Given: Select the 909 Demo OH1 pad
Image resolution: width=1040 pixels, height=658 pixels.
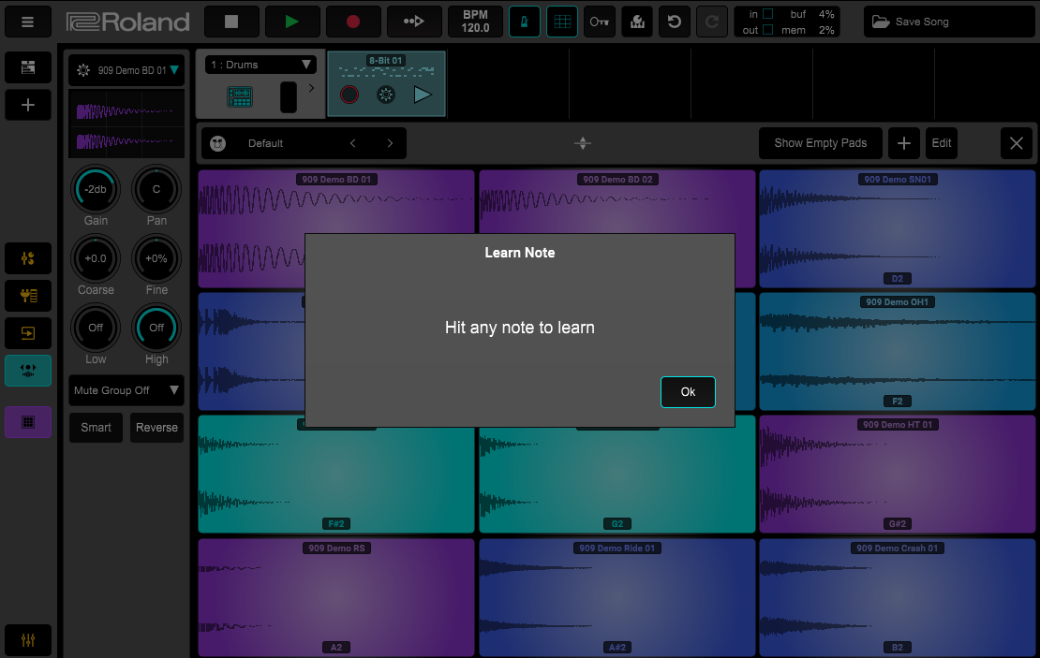Looking at the screenshot, I should pyautogui.click(x=897, y=351).
